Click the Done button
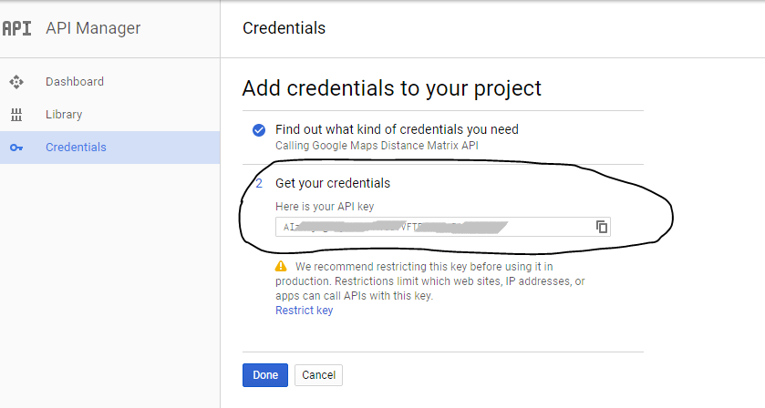This screenshot has height=408, width=765. point(265,375)
